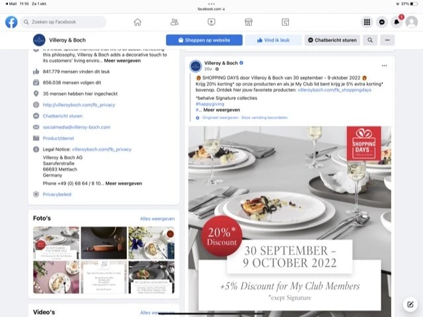The image size is (423, 317).
Task: Click the Villeroy & Boch header page logo
Action: click(x=39, y=40)
